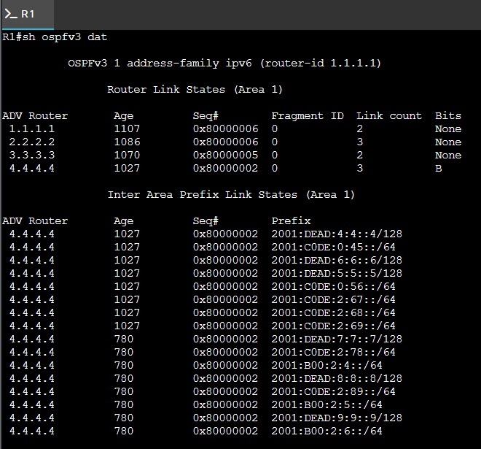Screen dimensions: 481x449
Task: Click the 'None' bits value for router 1.1.1.1
Action: click(448, 129)
